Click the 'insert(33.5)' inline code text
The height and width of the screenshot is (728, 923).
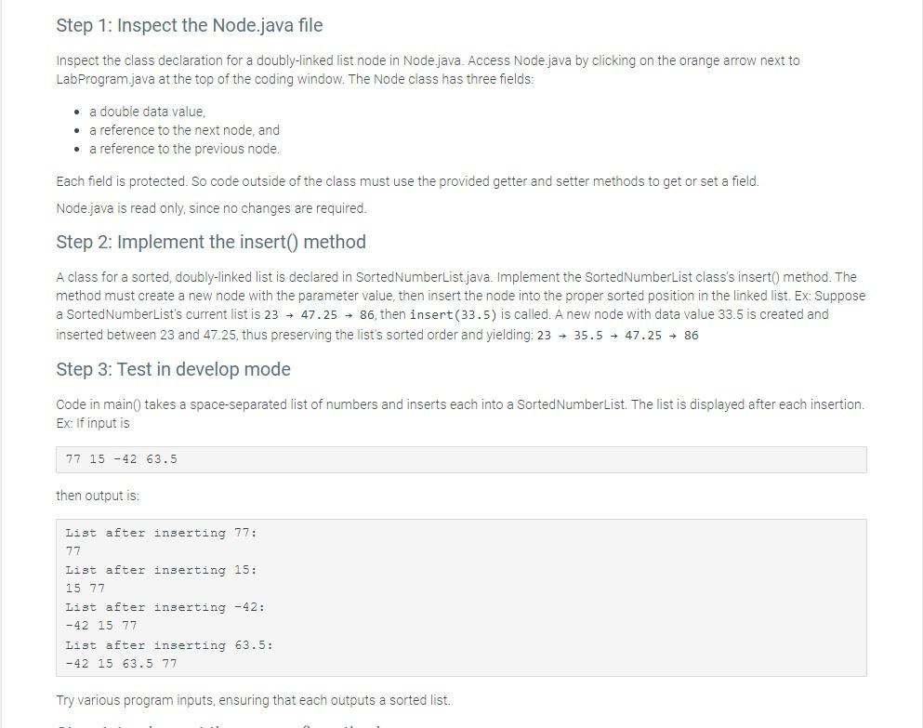[454, 314]
